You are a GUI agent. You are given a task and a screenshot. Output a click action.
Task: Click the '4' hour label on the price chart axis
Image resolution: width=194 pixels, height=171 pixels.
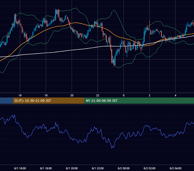[x=175, y=95]
